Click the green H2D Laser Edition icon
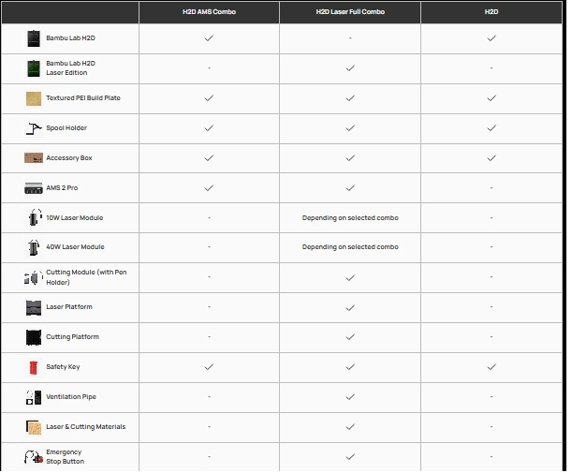This screenshot has width=572, height=473. point(34,68)
